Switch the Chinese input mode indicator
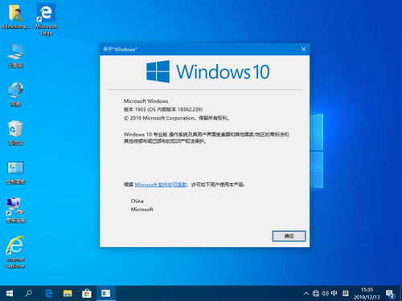 click(x=334, y=294)
